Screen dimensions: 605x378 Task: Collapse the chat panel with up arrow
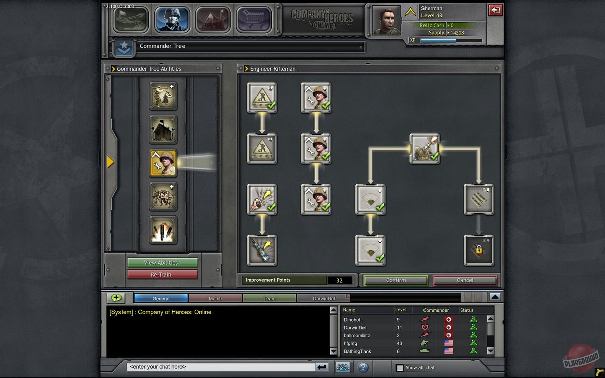[495, 297]
